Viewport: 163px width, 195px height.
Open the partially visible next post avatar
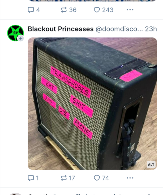(15, 194)
